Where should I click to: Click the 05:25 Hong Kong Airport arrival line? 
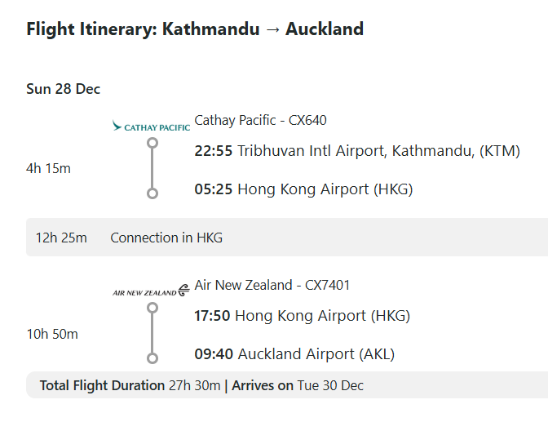click(303, 189)
